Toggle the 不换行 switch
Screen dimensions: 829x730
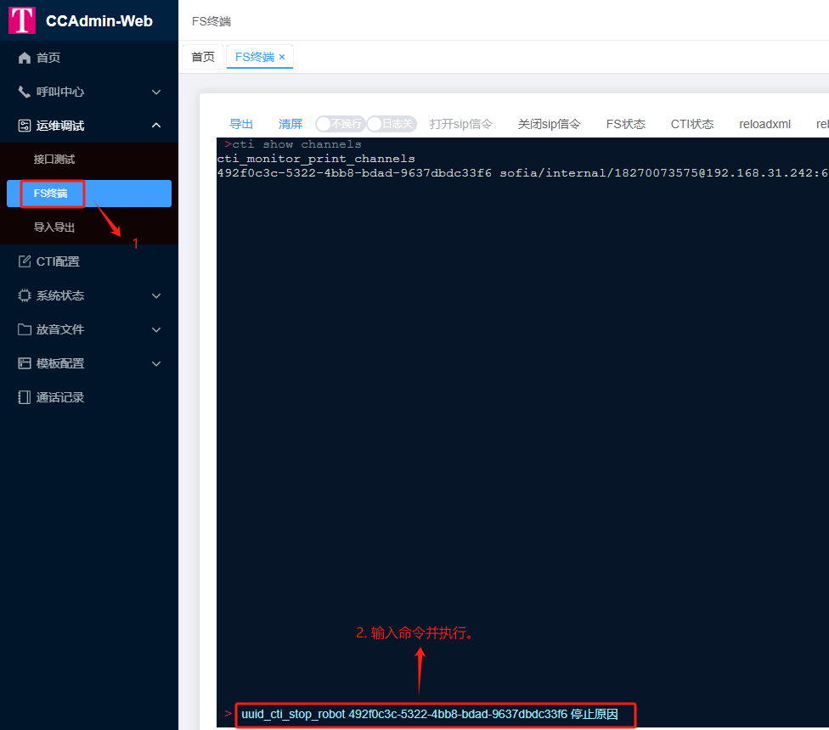(339, 124)
